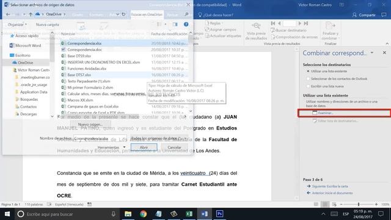Go back in file dialog navigation
Screen dimensions: 391x220
tap(8, 15)
